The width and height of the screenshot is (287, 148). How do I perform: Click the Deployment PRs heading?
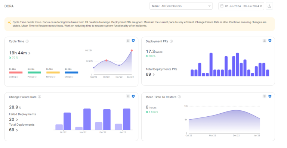(x=157, y=41)
